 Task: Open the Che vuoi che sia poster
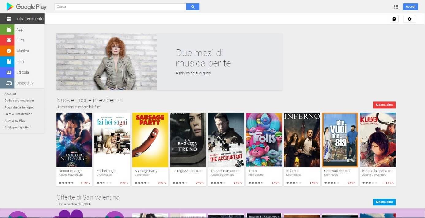pyautogui.click(x=340, y=140)
